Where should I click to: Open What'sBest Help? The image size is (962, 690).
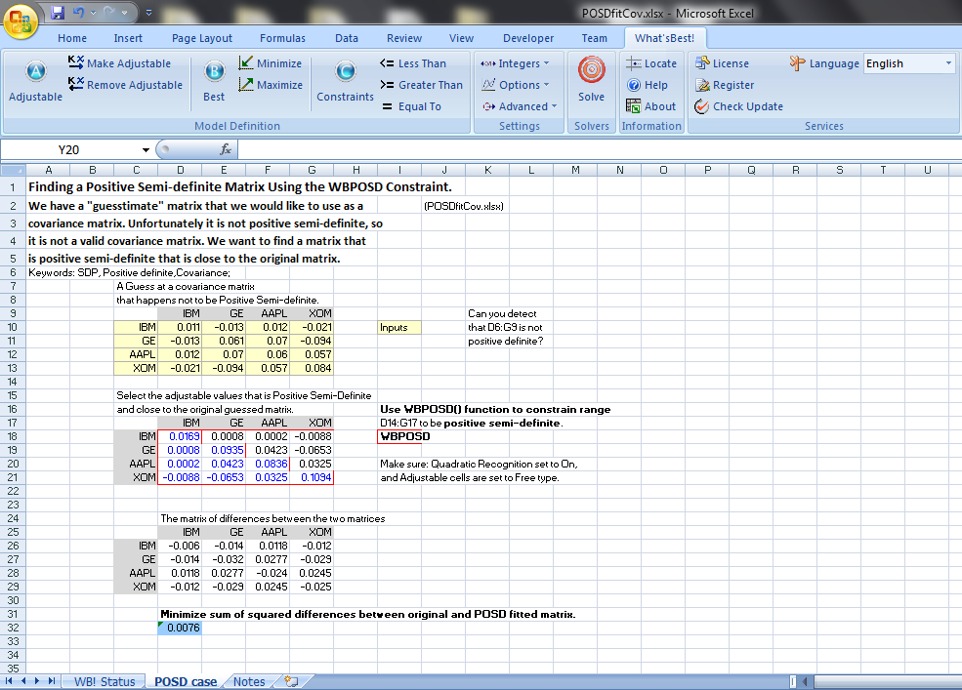pos(647,85)
